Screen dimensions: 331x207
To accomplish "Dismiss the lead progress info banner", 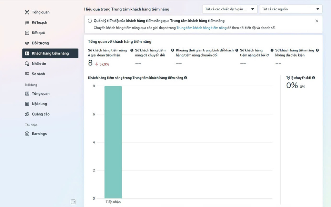I will (x=317, y=21).
